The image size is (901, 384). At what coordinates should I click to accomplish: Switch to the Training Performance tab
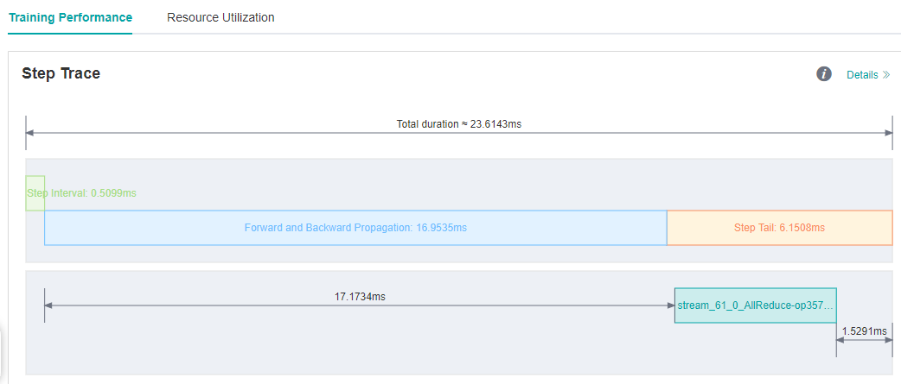pos(70,17)
